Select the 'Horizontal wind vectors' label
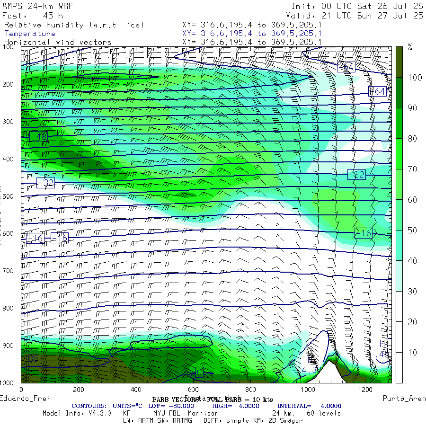This screenshot has width=426, height=426. click(x=58, y=43)
